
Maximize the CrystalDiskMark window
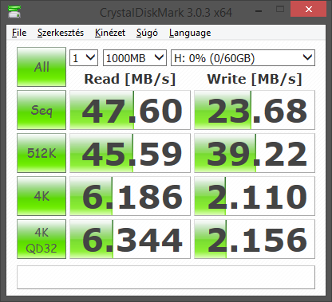[x=280, y=10]
